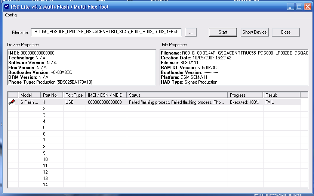Click the Bootloader Version line in Device Properties

[40, 72]
